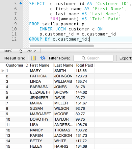The width and height of the screenshot is (132, 149).
Task: Sort by Total Paid column header
Action: (84, 65)
